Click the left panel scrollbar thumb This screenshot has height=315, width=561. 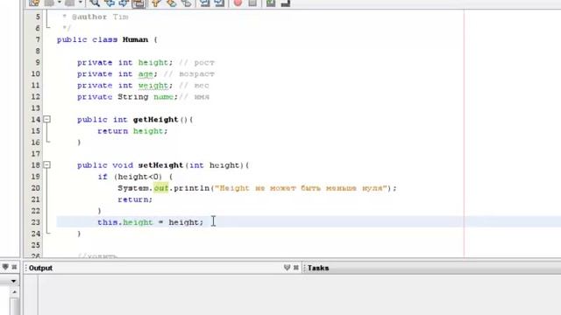tap(14, 306)
